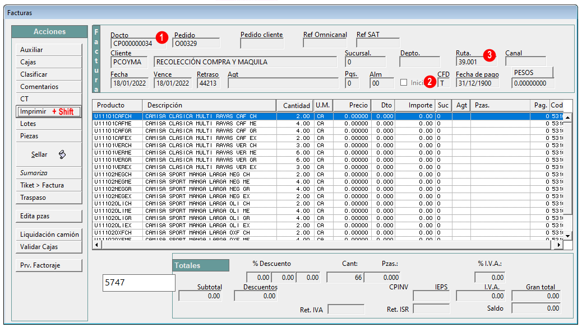Viewport: 582px width, 328px height.
Task: Click the red number 1 marker
Action: (161, 38)
